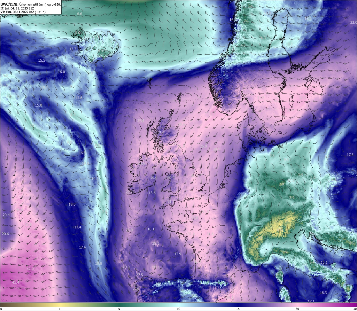Click the 5 tick on the color scale
357x311 pixels.
(119, 309)
